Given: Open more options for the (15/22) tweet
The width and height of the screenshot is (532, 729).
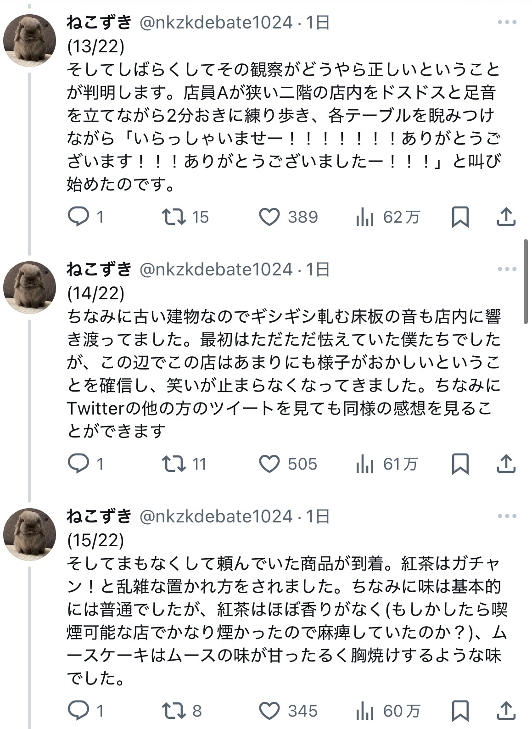Looking at the screenshot, I should [507, 516].
